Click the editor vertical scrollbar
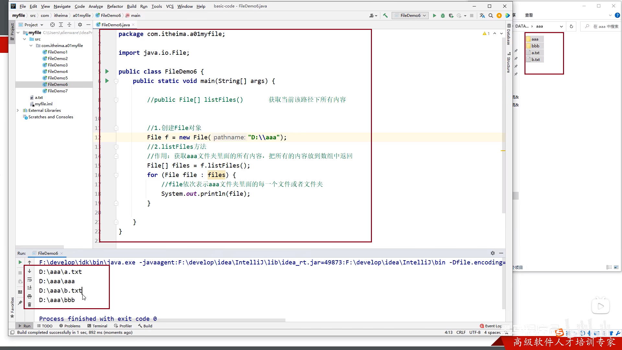Viewport: 622px width, 350px height. click(x=503, y=130)
